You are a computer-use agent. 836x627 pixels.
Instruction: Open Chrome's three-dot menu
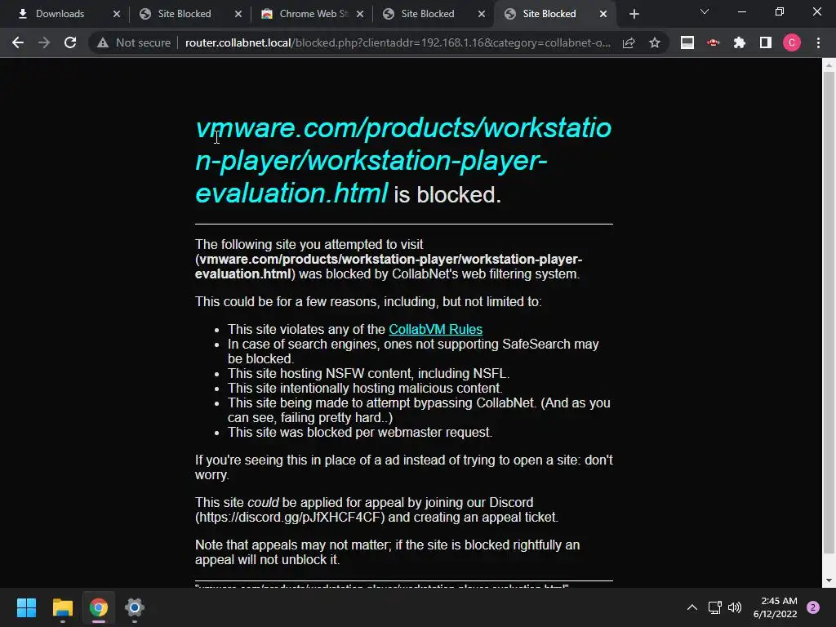coord(818,42)
